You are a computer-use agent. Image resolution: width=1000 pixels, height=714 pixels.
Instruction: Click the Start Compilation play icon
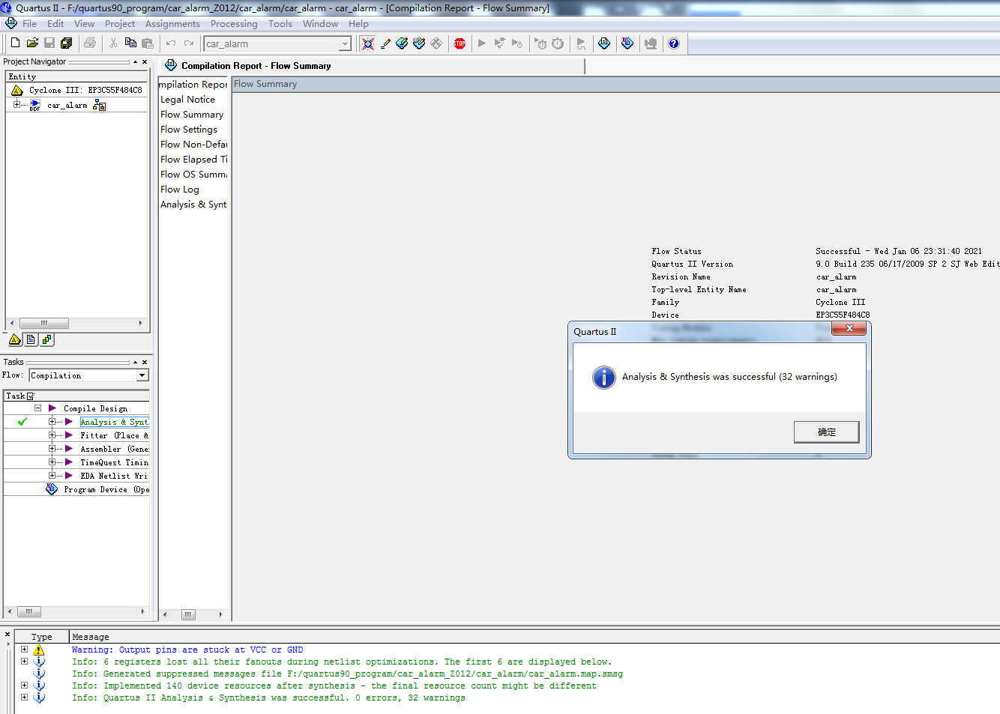click(x=482, y=43)
